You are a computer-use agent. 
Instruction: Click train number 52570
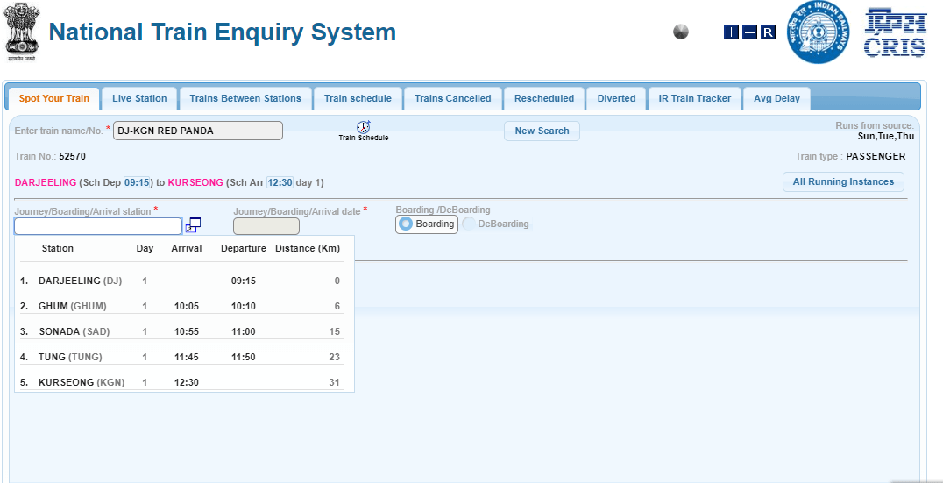(72, 156)
